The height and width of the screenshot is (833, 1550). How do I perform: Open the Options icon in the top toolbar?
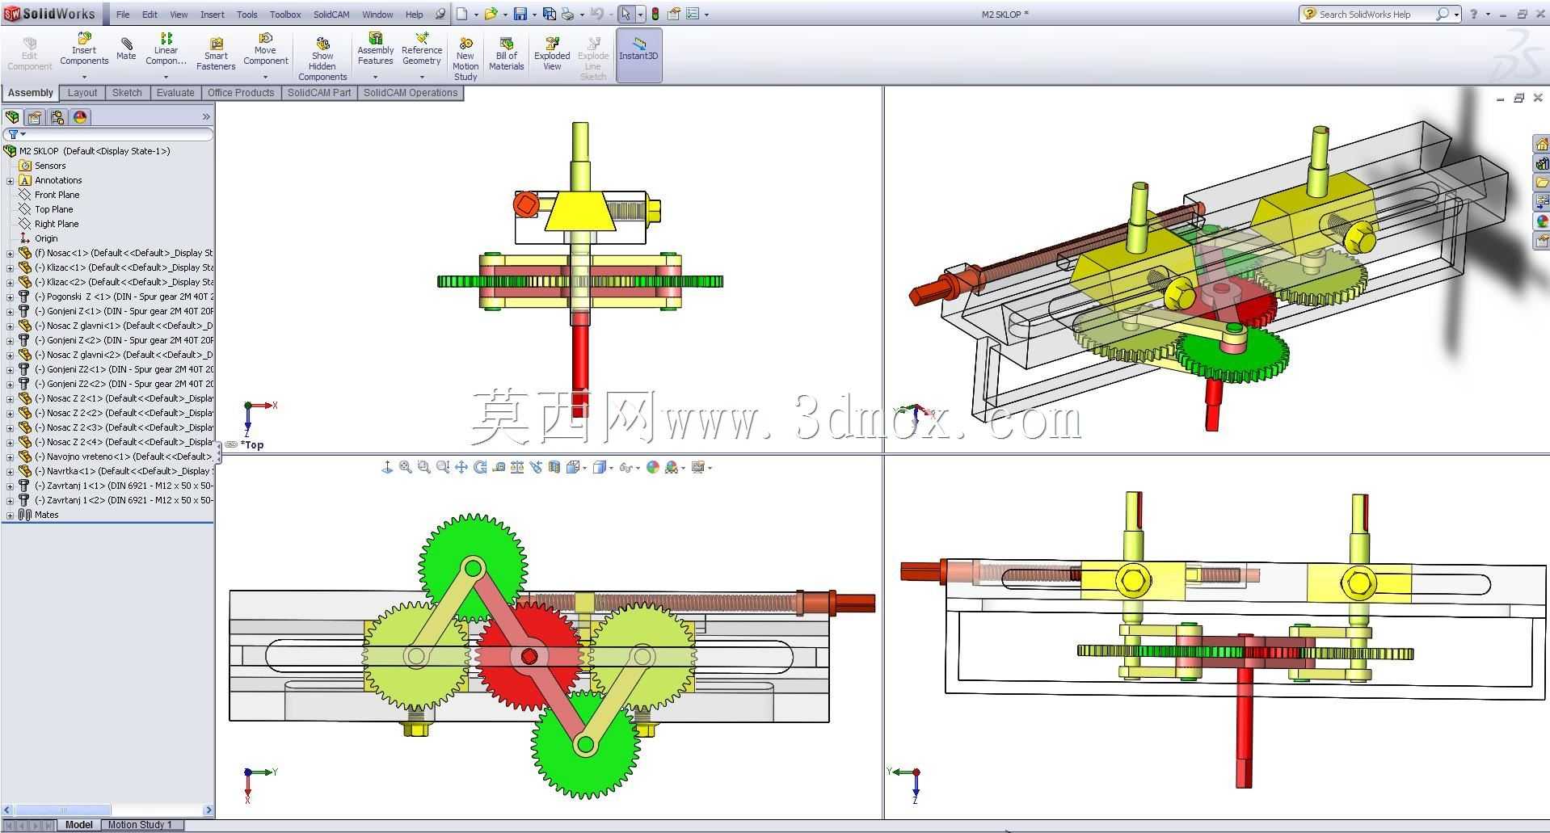[x=693, y=14]
